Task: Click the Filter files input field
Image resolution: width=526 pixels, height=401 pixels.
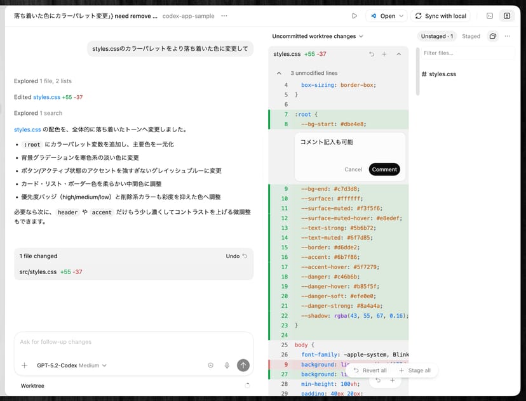Action: 467,53
